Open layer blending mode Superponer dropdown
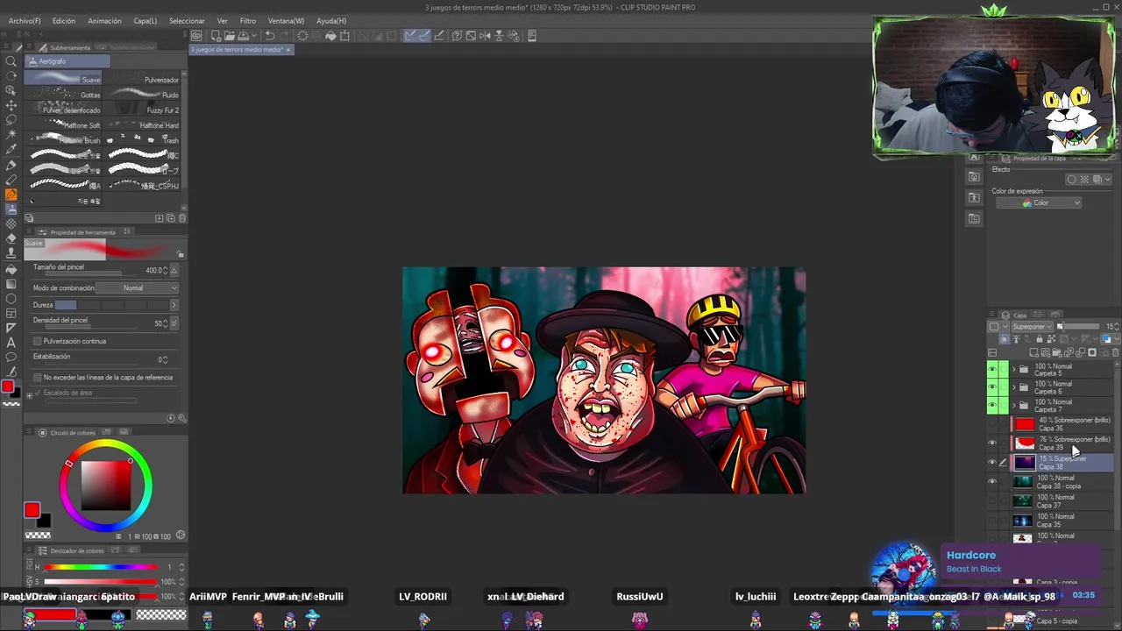Screen dimensions: 1122x631 coord(1032,327)
